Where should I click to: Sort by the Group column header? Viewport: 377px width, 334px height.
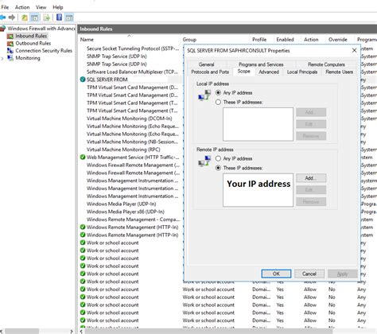point(216,40)
